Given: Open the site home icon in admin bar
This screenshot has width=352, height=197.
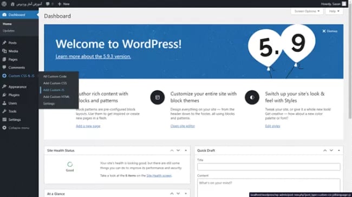Looking at the screenshot, I should click(12, 4).
